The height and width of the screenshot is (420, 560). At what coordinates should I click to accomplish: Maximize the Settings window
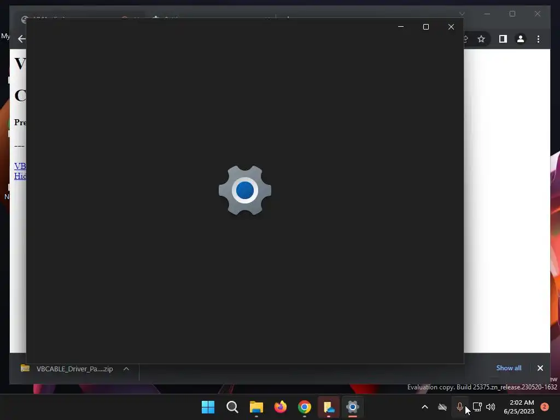(x=425, y=27)
